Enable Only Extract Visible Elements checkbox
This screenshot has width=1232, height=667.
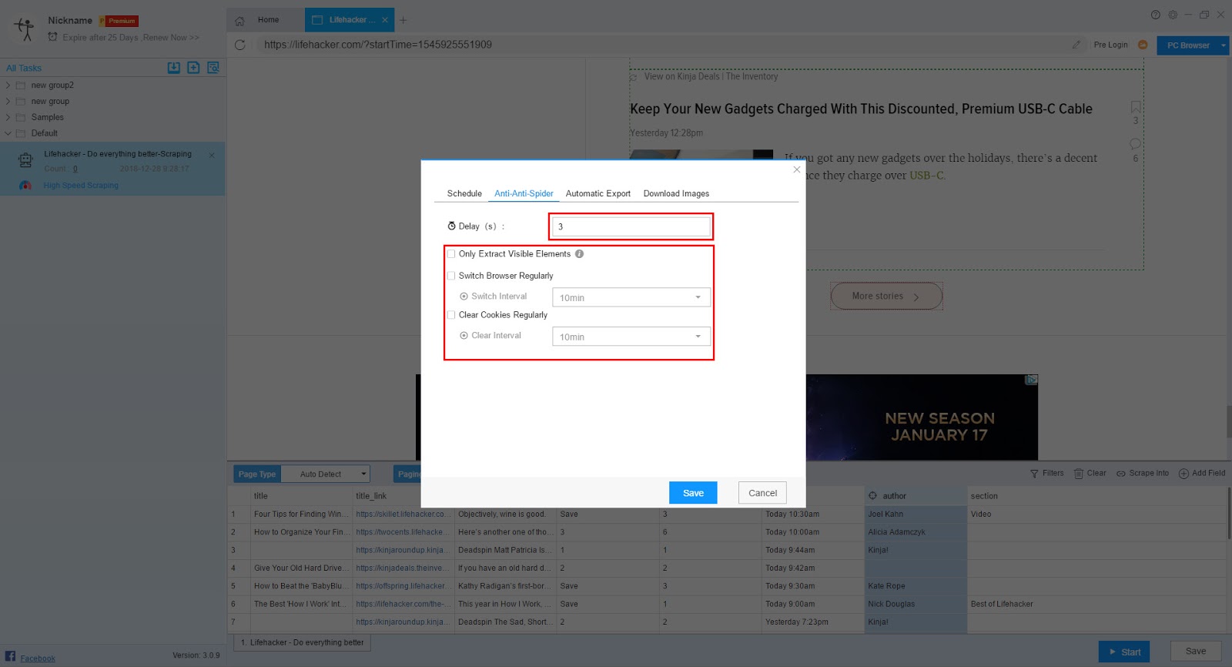click(451, 253)
